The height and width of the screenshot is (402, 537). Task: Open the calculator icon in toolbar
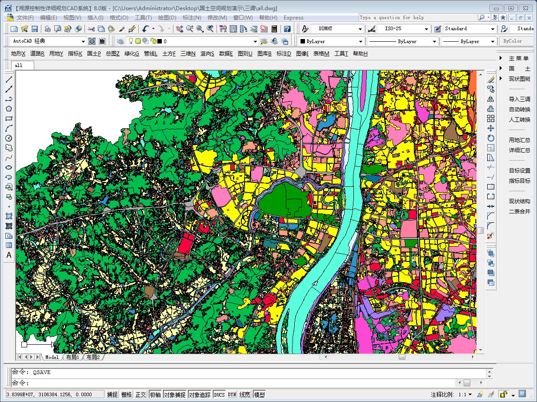(274, 29)
